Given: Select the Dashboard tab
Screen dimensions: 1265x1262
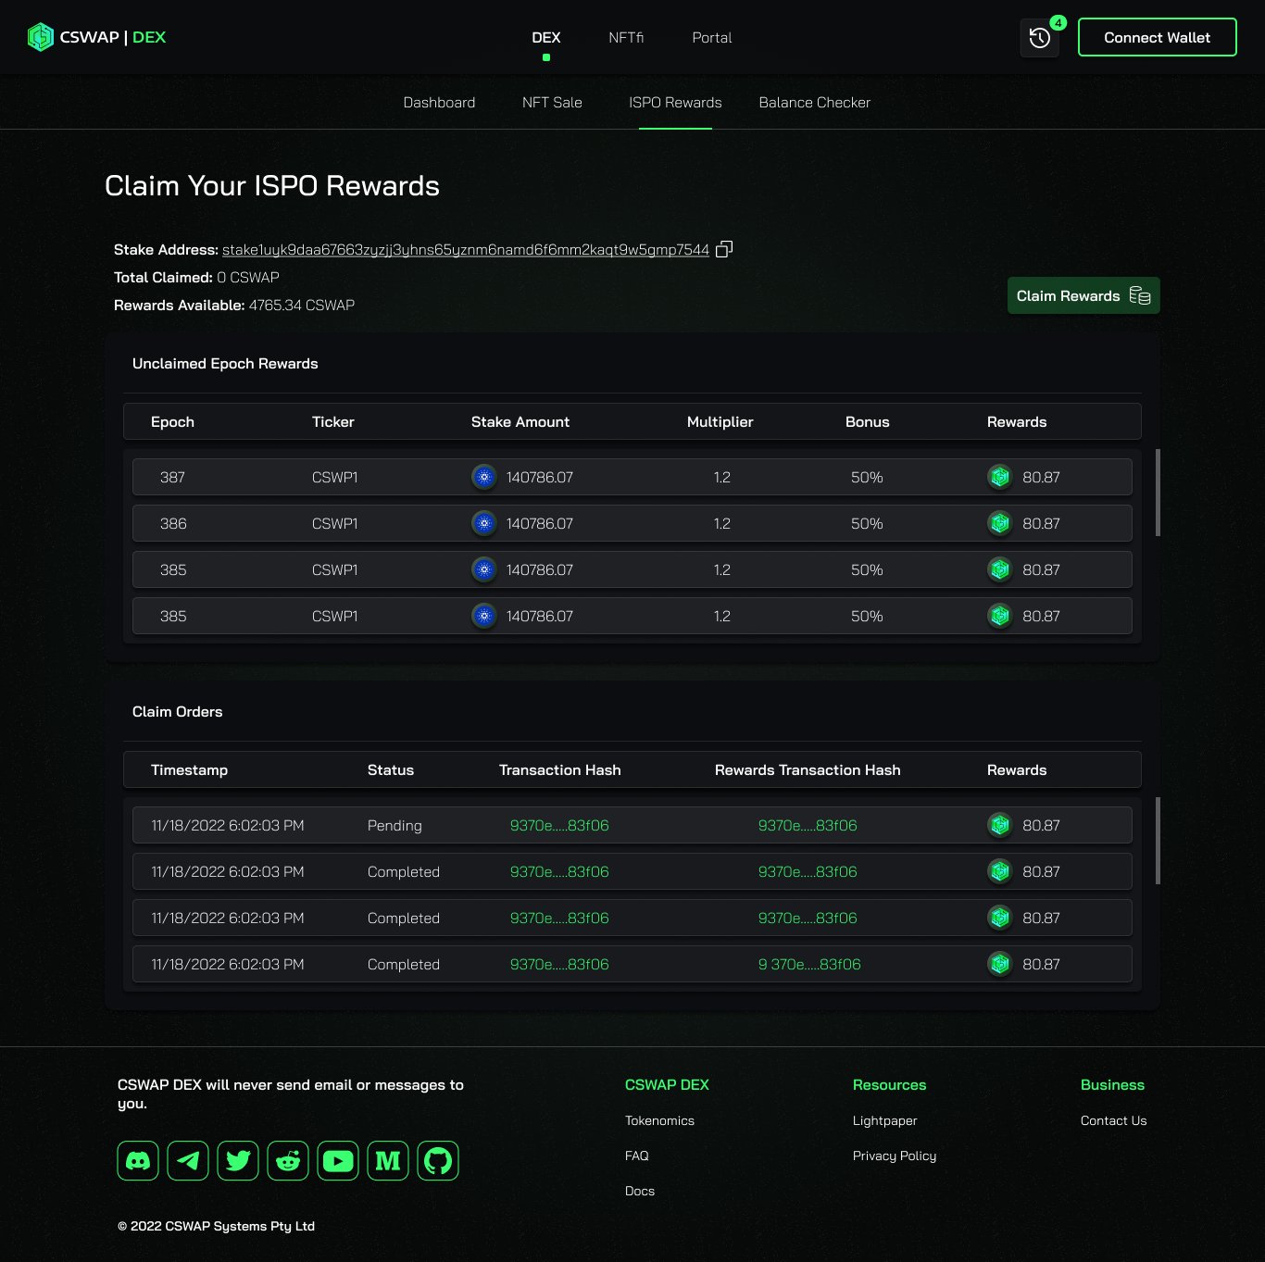Looking at the screenshot, I should tap(439, 102).
